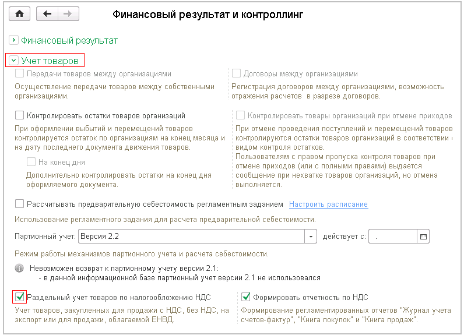
Task: Uncheck Раздельный учет товаров по НДС
Action: [x=20, y=297]
